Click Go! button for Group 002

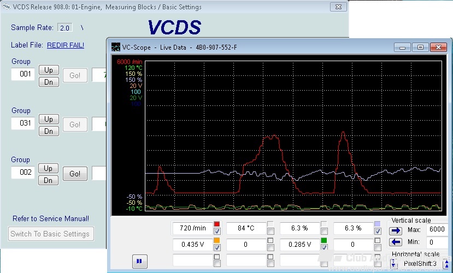pyautogui.click(x=75, y=174)
